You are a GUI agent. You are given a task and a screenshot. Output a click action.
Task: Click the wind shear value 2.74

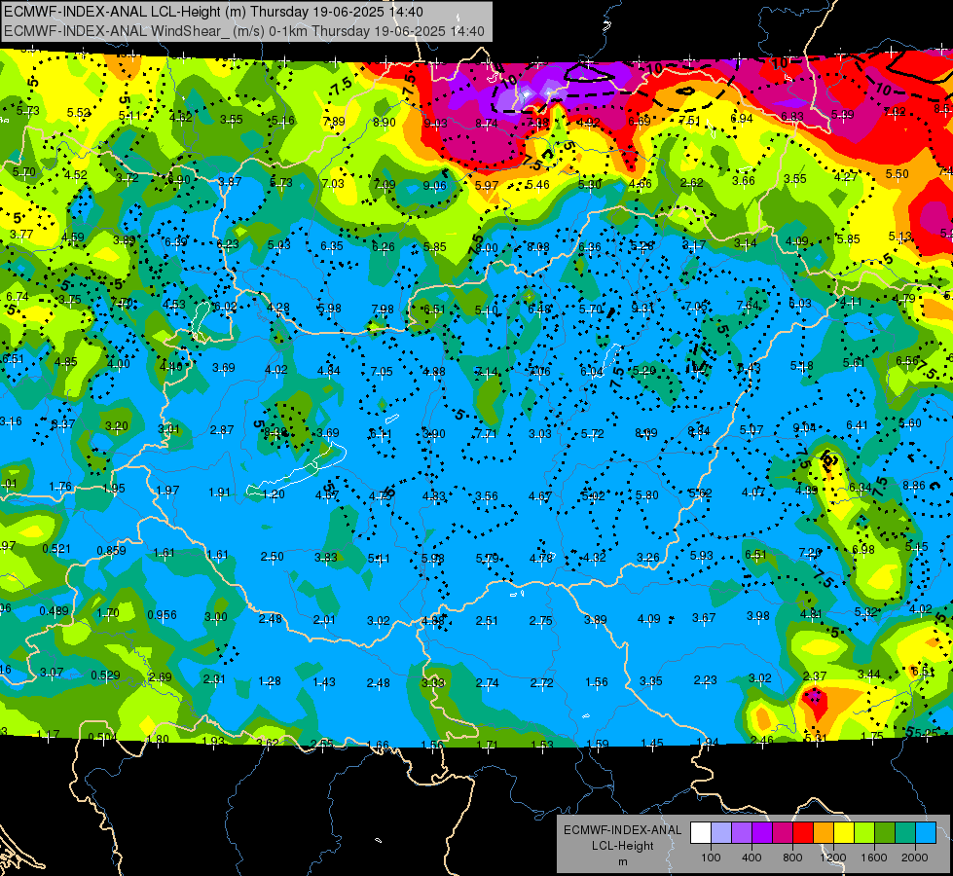pyautogui.click(x=487, y=682)
